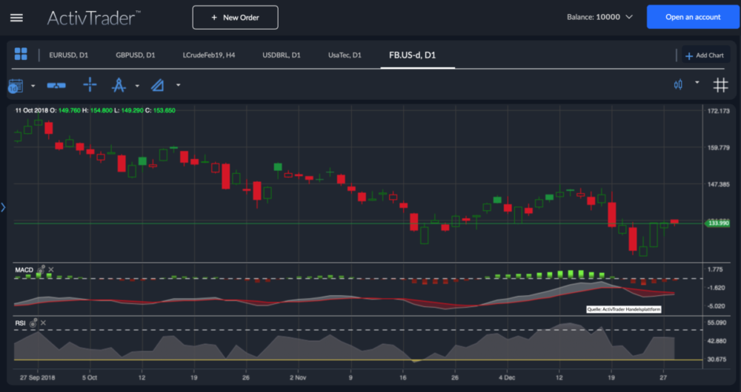
Task: Click the Add Chart button
Action: point(705,55)
